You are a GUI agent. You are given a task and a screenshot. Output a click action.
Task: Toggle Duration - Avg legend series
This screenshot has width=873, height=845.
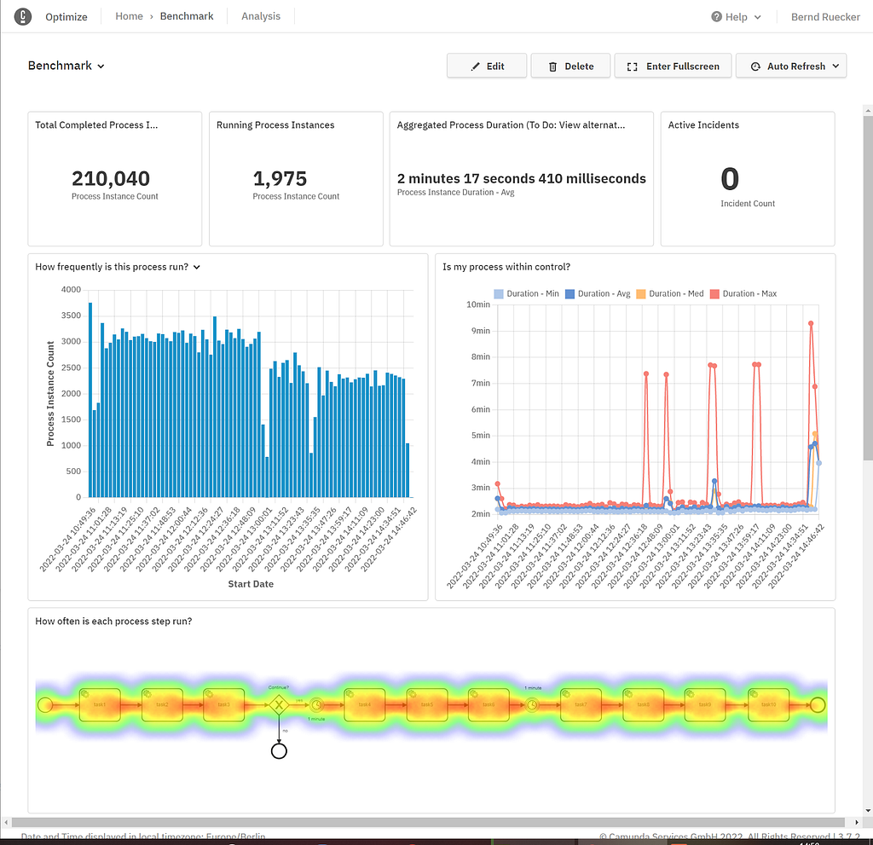pos(598,293)
